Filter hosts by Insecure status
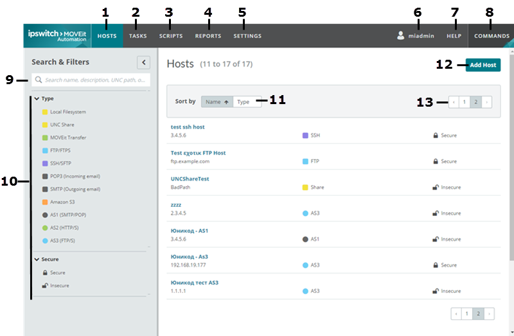The width and height of the screenshot is (514, 336). click(56, 285)
